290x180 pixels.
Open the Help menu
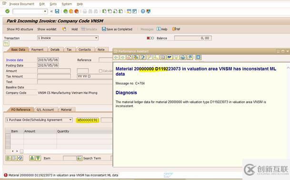pos(80,4)
